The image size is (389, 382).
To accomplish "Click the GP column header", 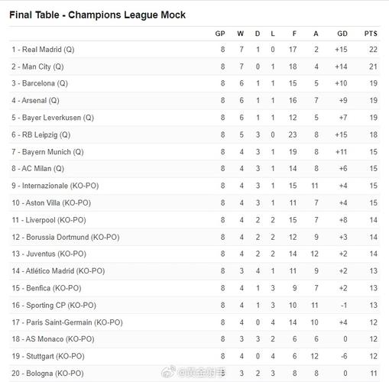I will 220,34.
